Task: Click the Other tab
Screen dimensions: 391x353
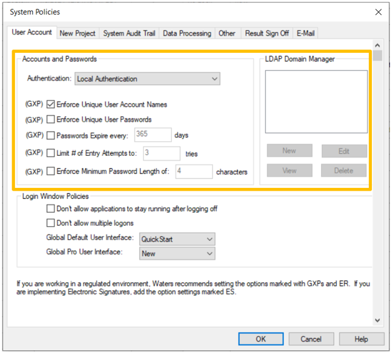Action: 227,34
